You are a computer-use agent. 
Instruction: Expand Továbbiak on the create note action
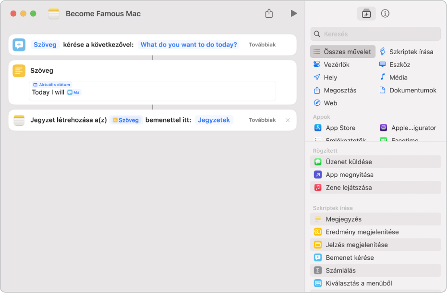coord(262,120)
